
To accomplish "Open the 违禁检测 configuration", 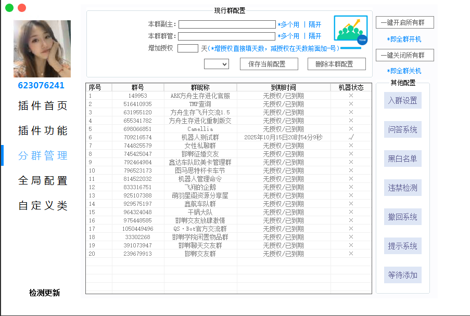I will coord(403,188).
